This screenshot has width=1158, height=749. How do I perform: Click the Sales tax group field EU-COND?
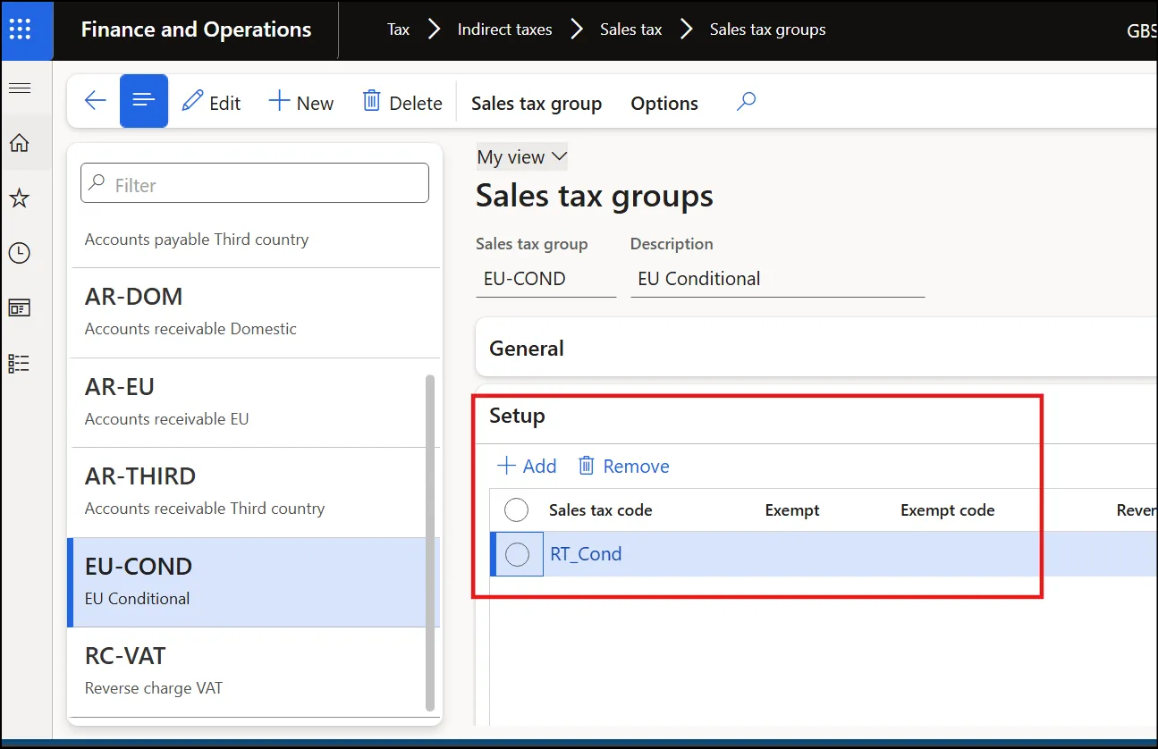pos(545,279)
